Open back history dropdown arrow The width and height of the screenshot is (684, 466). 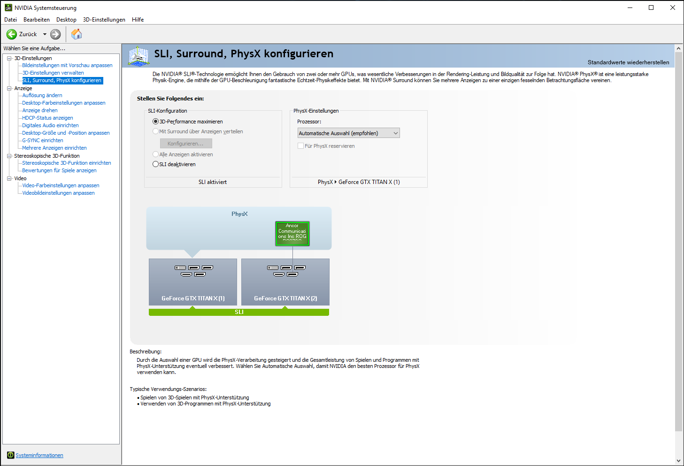45,34
